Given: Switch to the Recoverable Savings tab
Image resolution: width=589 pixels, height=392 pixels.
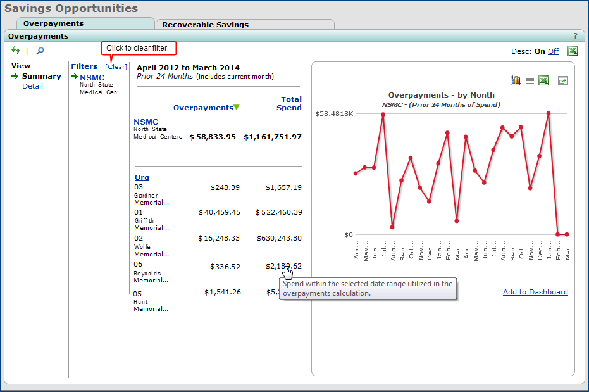Looking at the screenshot, I should (205, 25).
